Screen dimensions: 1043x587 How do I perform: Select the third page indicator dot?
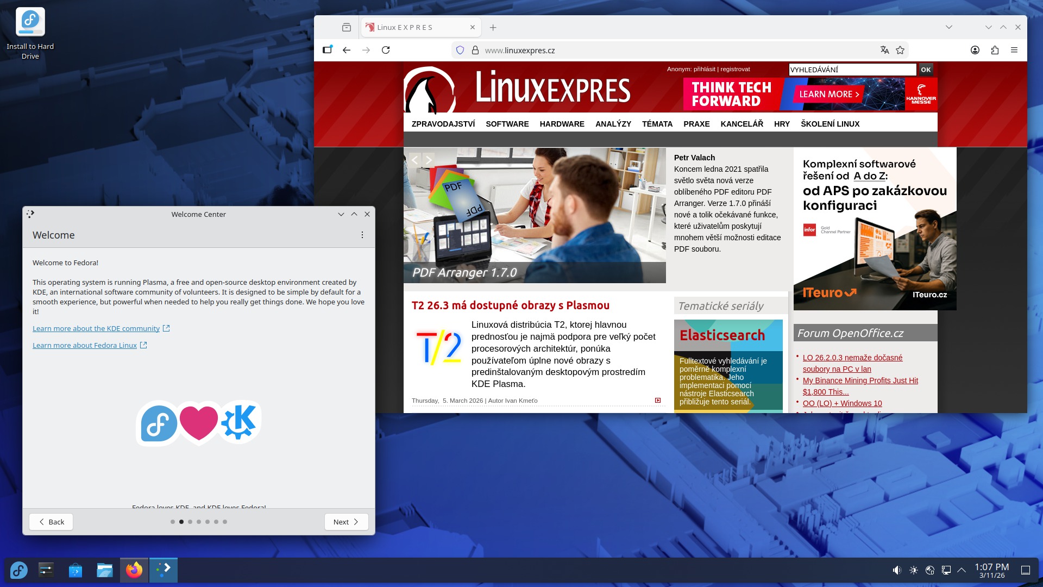190,522
